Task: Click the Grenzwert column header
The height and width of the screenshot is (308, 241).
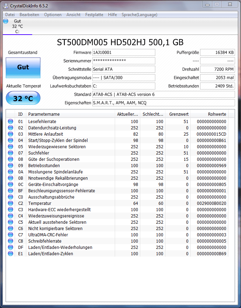Action: pyautogui.click(x=178, y=114)
